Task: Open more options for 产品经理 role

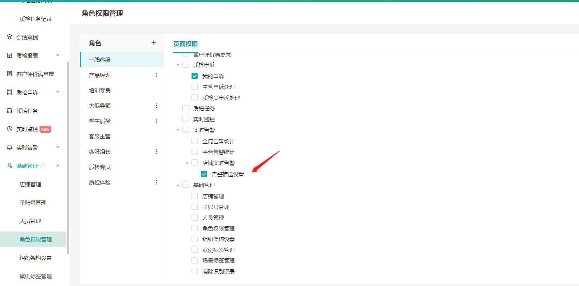Action: [x=157, y=75]
